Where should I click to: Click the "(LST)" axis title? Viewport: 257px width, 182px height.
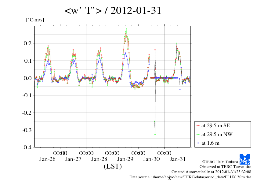pos(113,166)
